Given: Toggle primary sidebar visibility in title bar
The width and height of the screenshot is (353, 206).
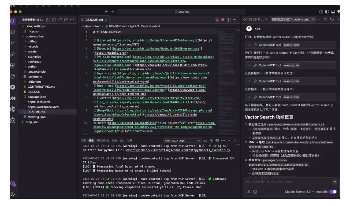Looking at the screenshot, I should tap(327, 12).
